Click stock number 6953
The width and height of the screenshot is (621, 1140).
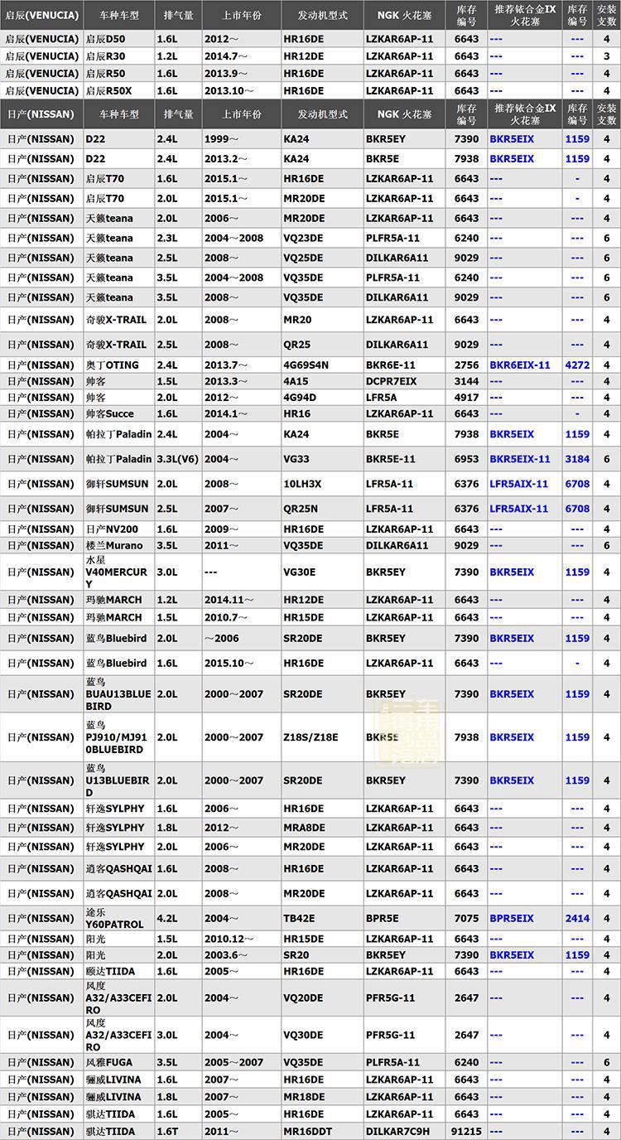(x=466, y=459)
